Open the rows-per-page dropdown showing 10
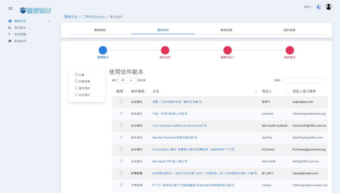Viewport: 340px width, 193px height. [x=127, y=80]
